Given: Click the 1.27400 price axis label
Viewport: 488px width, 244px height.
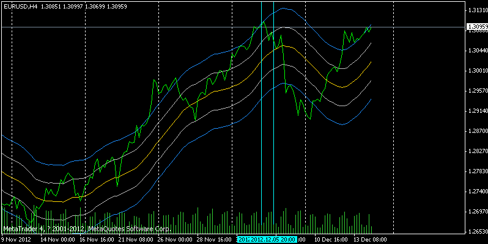Looking at the screenshot, I should click(x=478, y=192).
